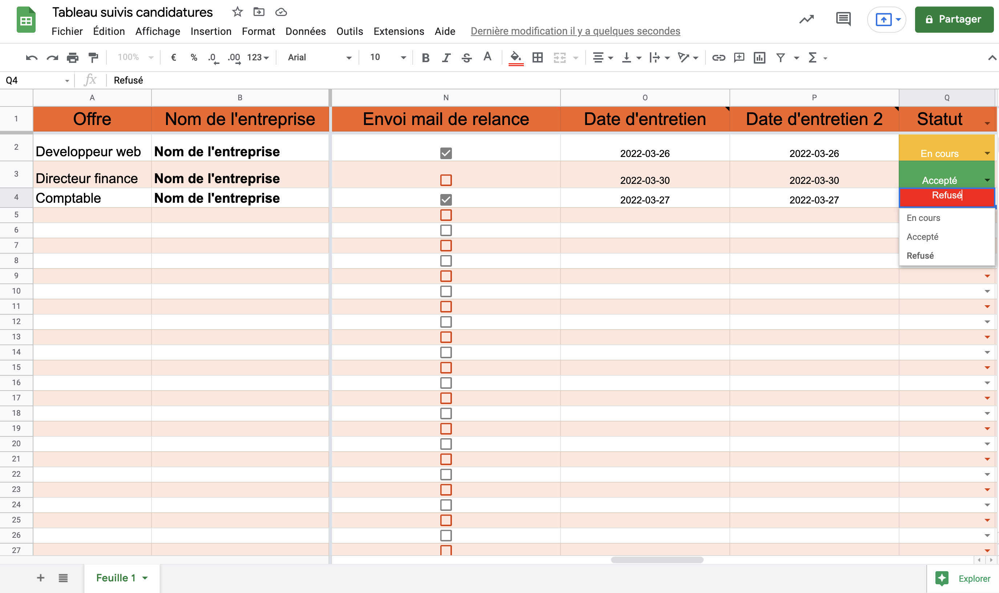
Task: Open the borders tool
Action: click(537, 58)
